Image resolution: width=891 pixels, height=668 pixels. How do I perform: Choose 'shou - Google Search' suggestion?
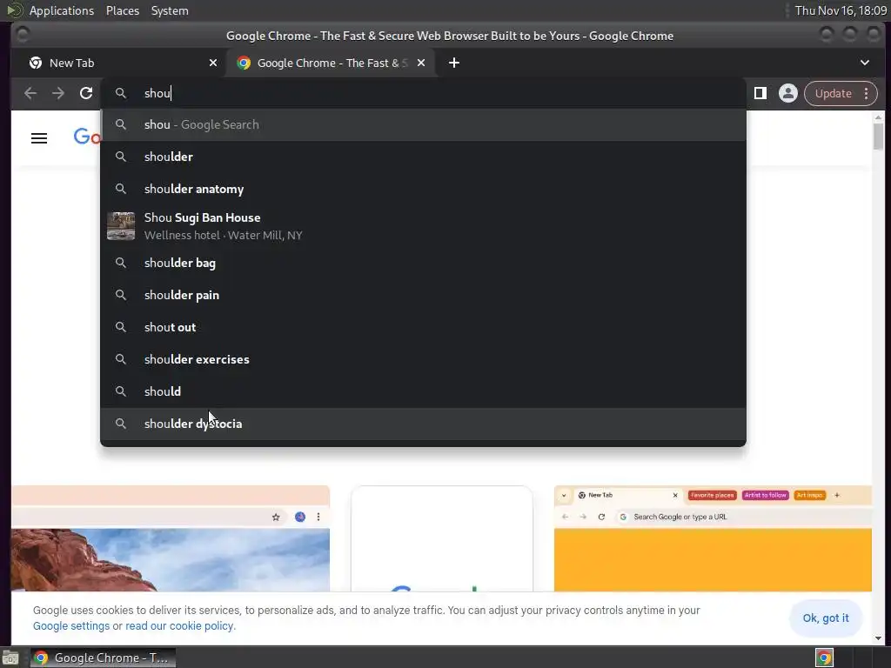coord(423,125)
